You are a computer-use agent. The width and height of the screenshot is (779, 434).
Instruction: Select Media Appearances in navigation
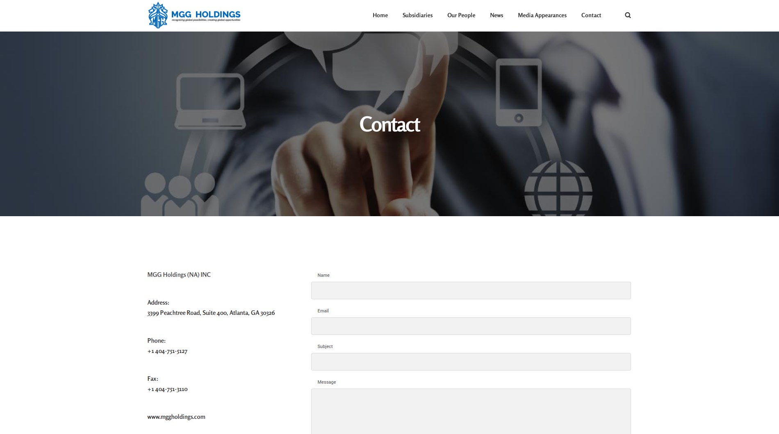[542, 15]
